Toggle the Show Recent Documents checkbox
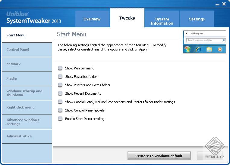This screenshot has width=230, height=165. click(60, 93)
